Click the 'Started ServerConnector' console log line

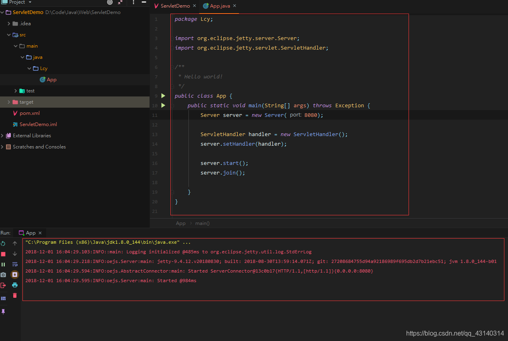point(199,271)
